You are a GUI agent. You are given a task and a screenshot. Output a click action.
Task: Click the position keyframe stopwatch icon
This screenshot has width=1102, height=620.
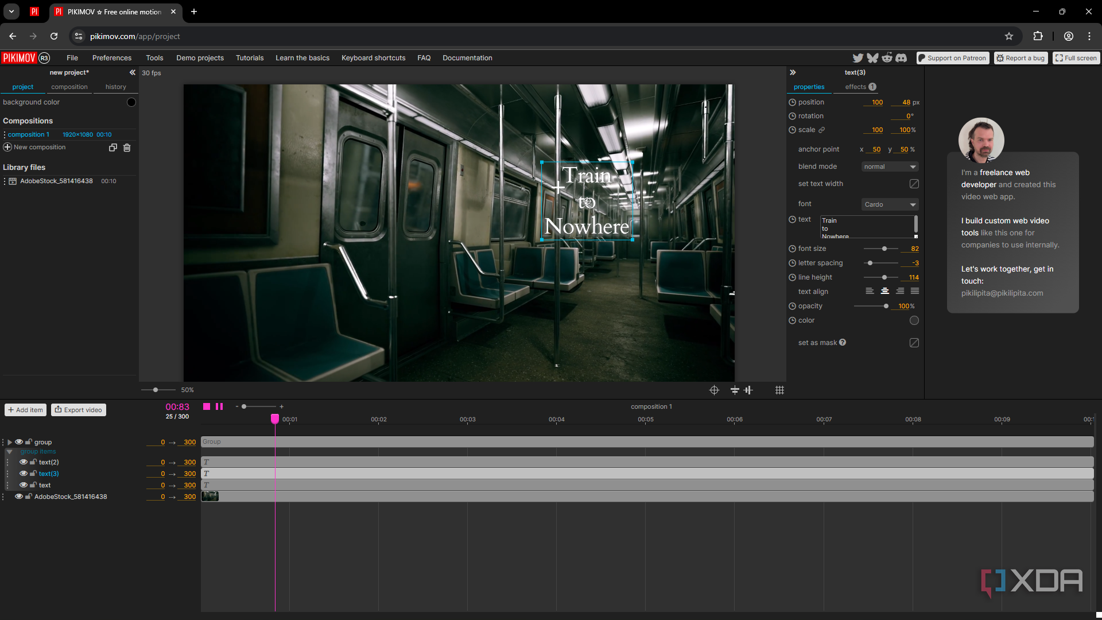coord(792,102)
